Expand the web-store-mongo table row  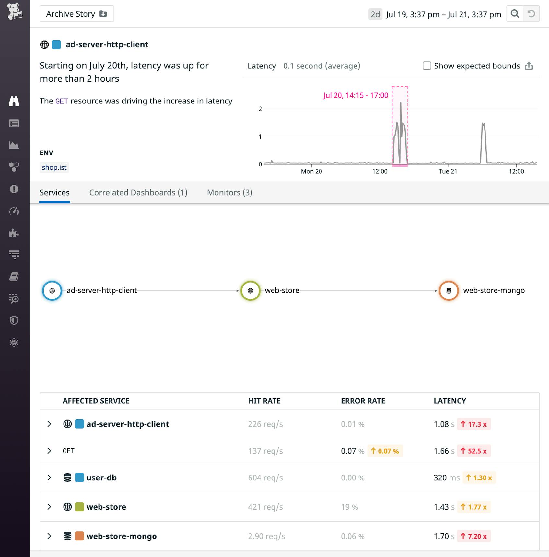pyautogui.click(x=50, y=536)
